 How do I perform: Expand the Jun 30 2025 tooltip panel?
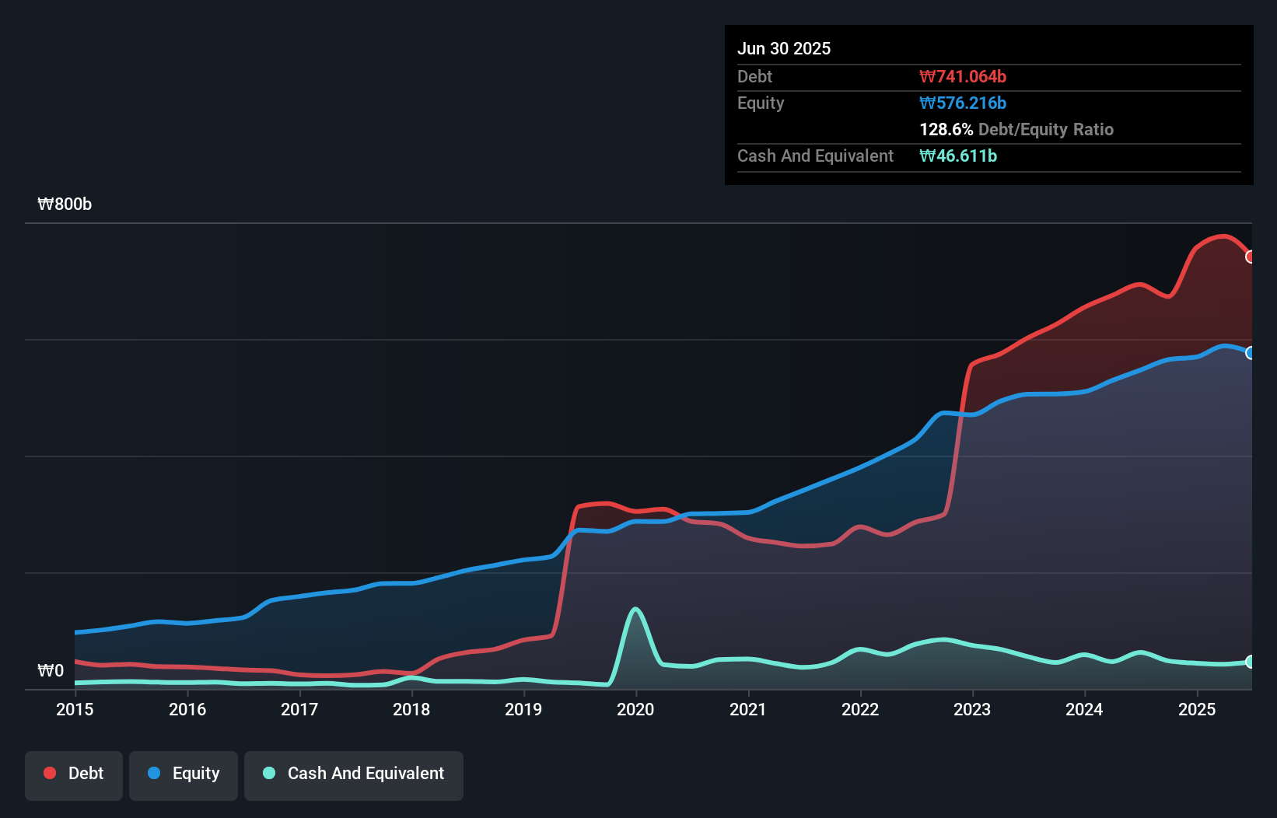pyautogui.click(x=785, y=48)
